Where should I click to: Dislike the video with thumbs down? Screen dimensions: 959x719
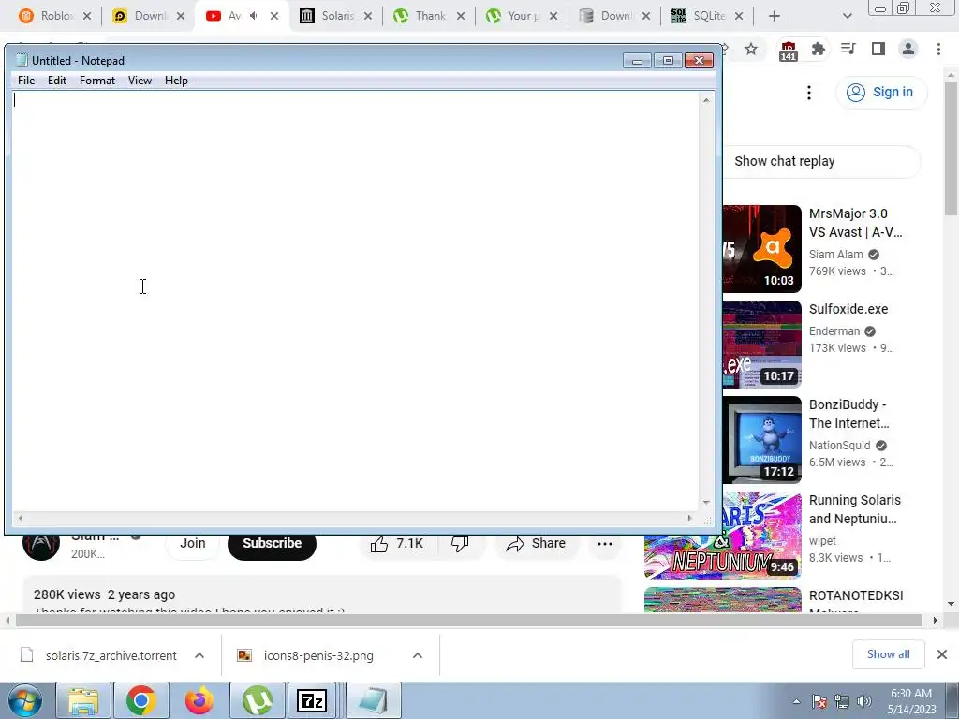click(460, 544)
